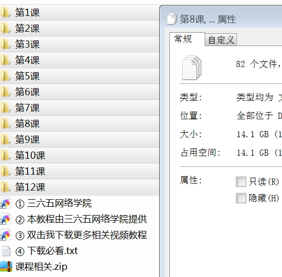Viewport: 282px width, 277px height.
Task: Click the 第6课 folder name
Action: [x=27, y=92]
